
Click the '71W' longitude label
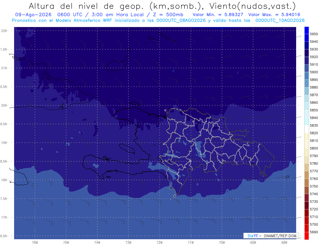pos(191,242)
